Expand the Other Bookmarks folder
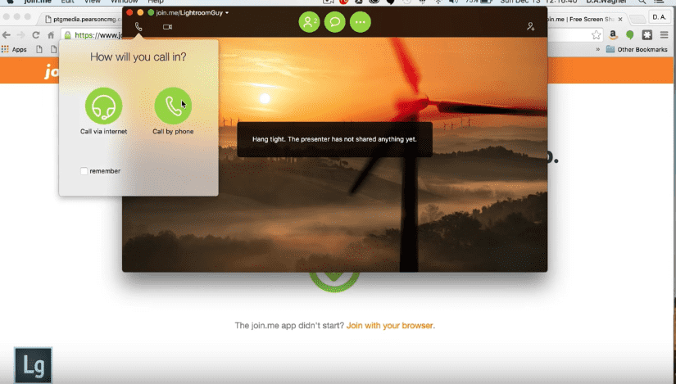 point(637,50)
